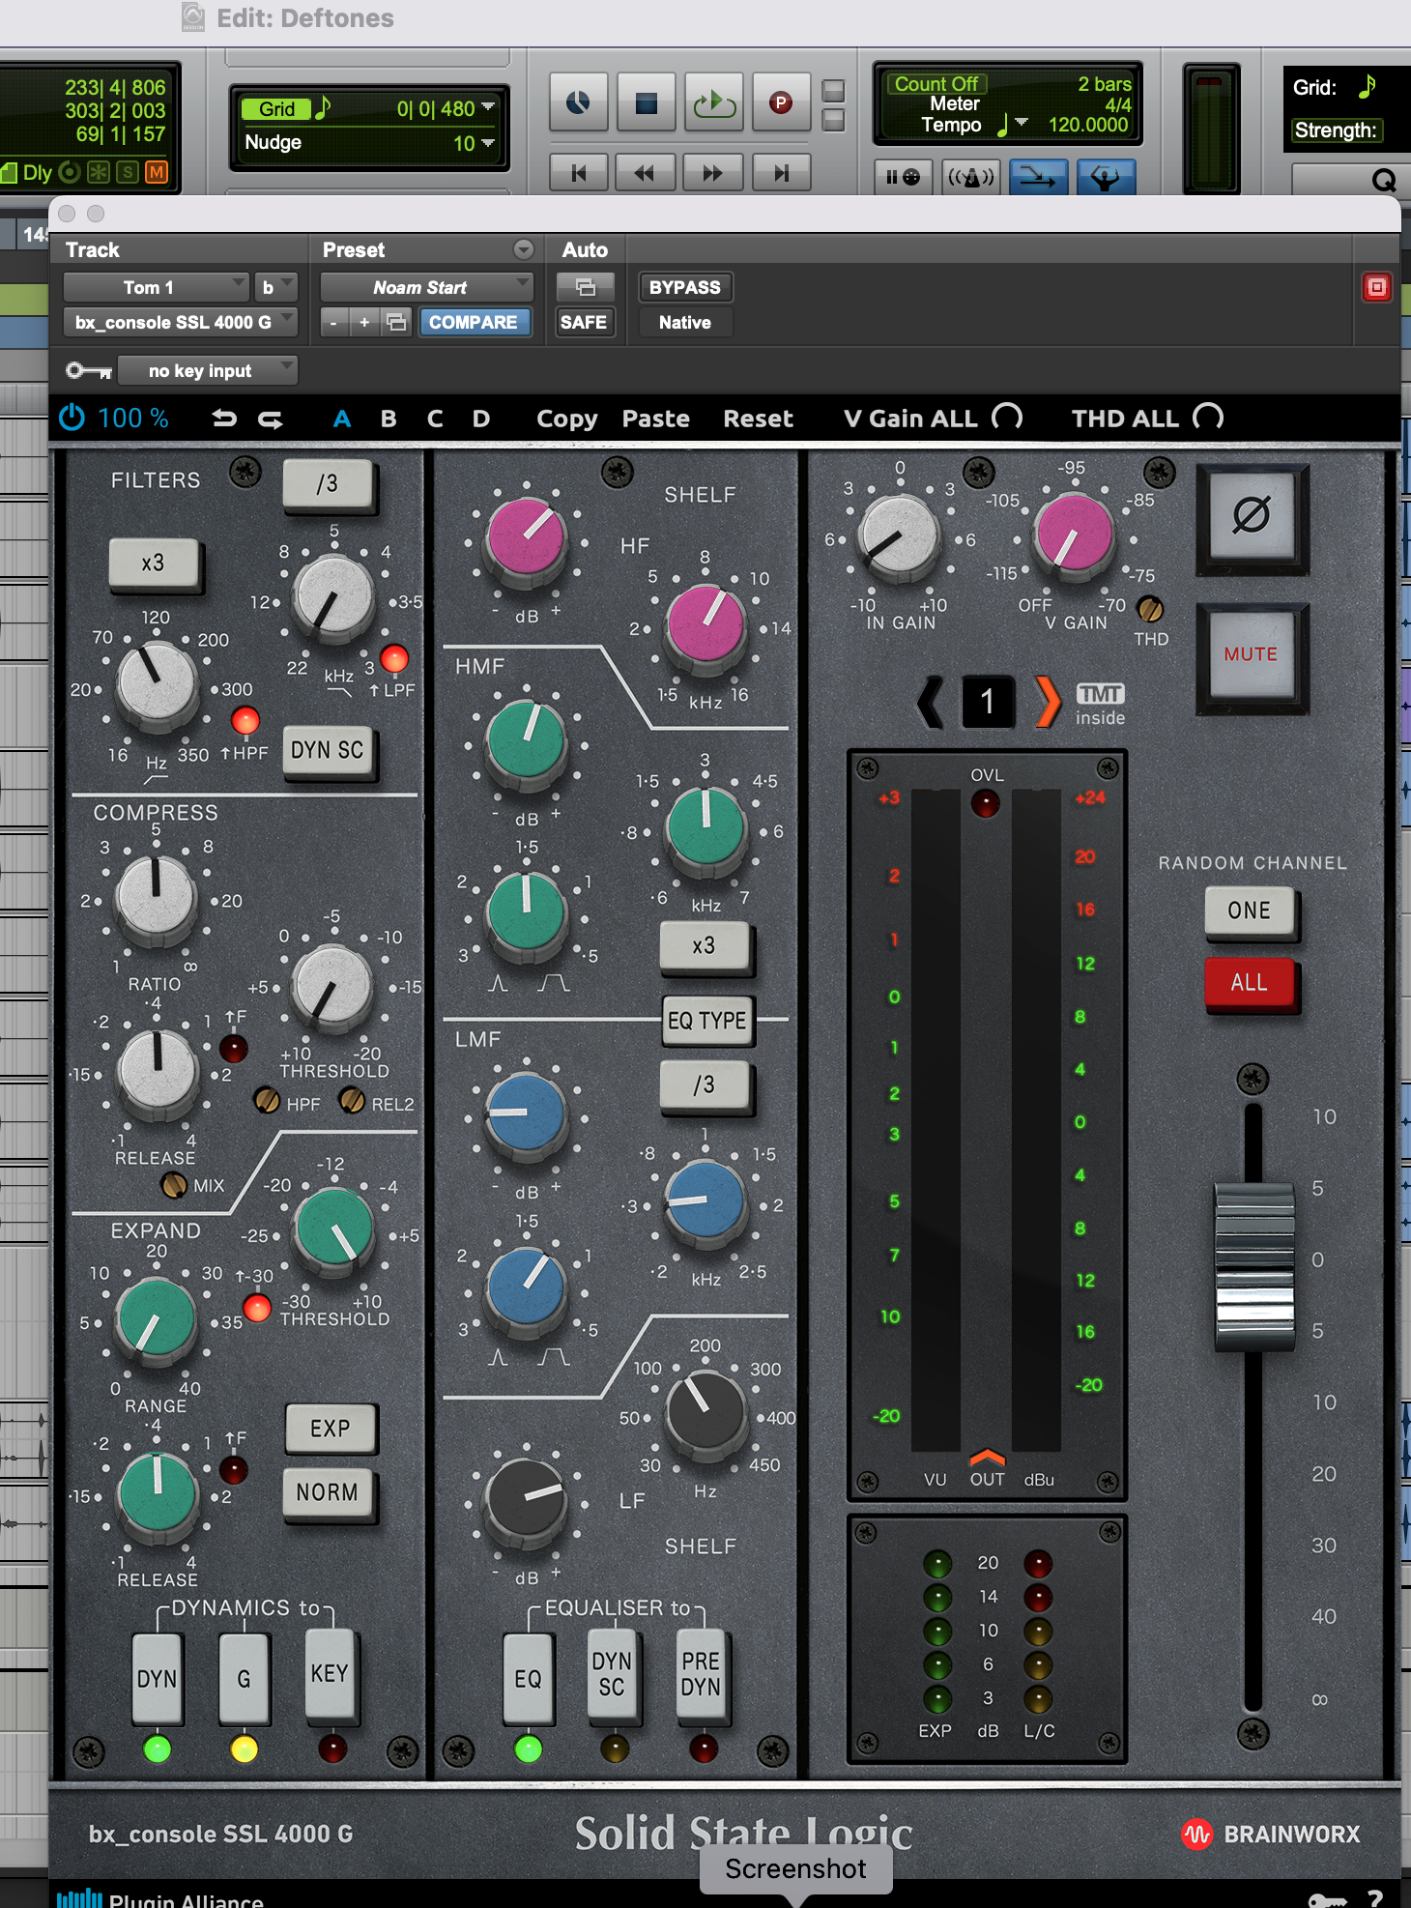
Task: Undo last plugin change arrow
Action: 224,419
